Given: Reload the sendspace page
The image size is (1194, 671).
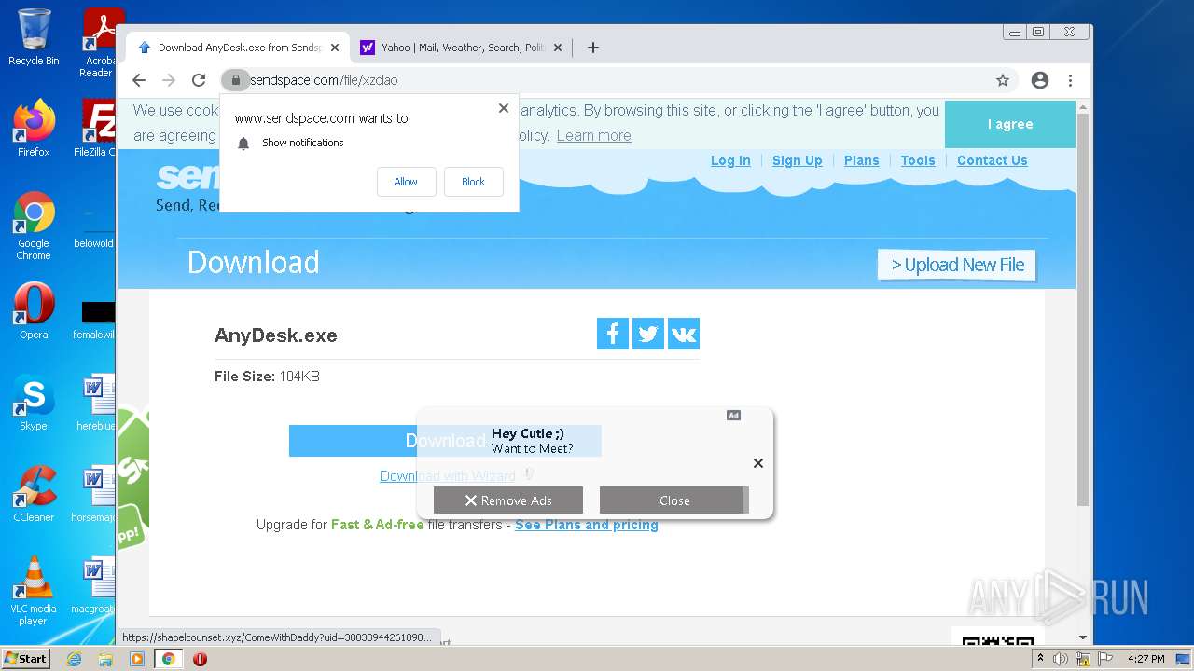Looking at the screenshot, I should (x=199, y=80).
